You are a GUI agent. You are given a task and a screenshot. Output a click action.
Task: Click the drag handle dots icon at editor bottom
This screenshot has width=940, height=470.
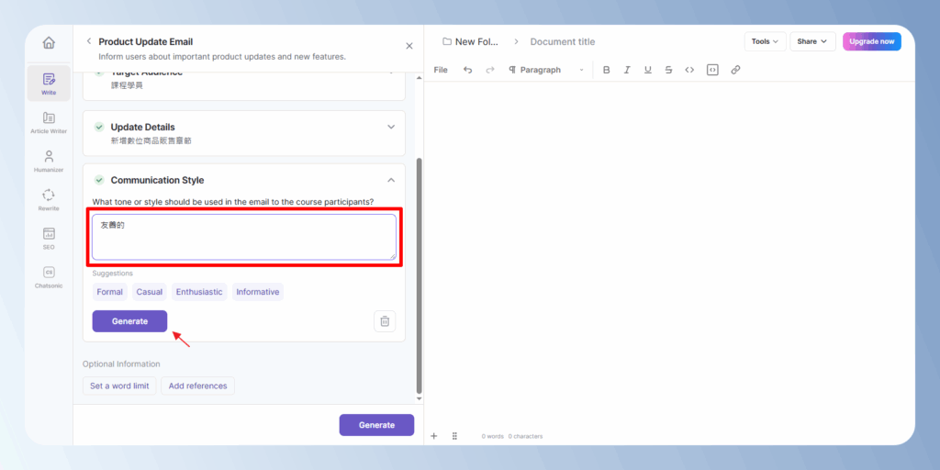coord(454,436)
